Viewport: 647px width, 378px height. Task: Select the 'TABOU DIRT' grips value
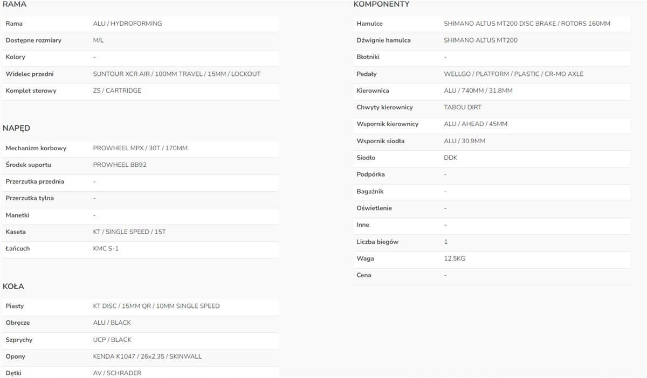(x=463, y=107)
